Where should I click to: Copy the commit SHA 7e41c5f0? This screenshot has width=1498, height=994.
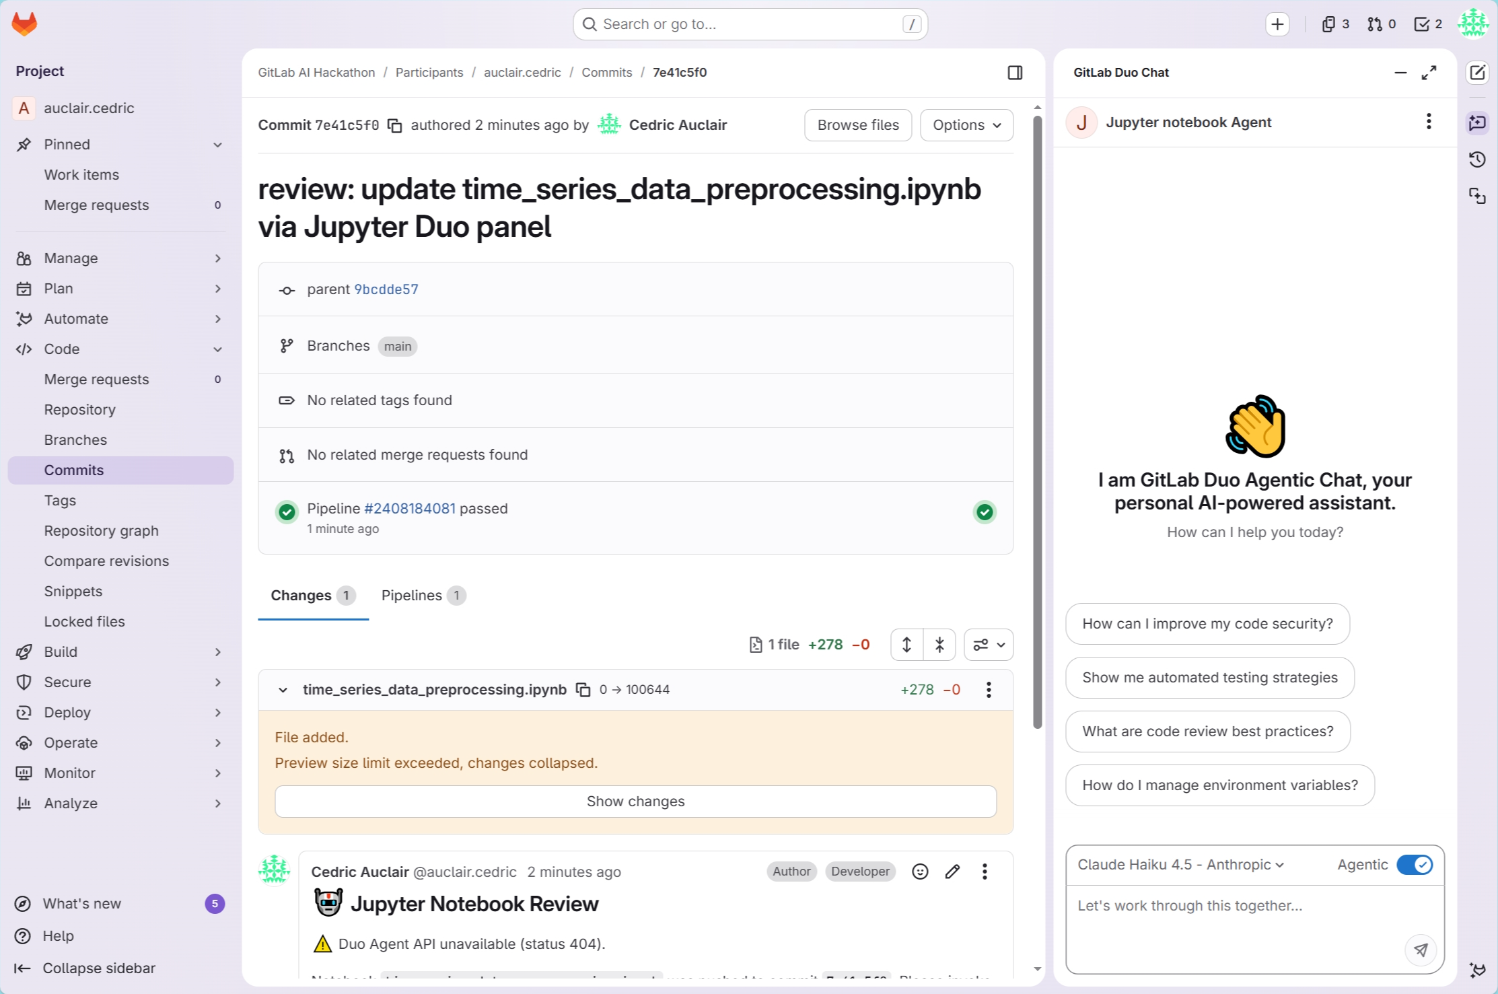[x=395, y=126]
